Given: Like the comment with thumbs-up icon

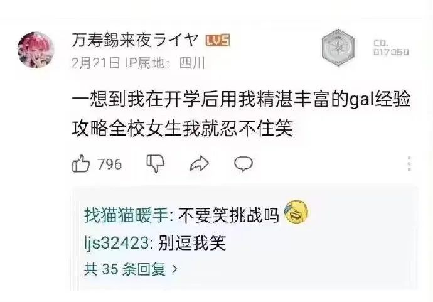Looking at the screenshot, I should [81, 164].
